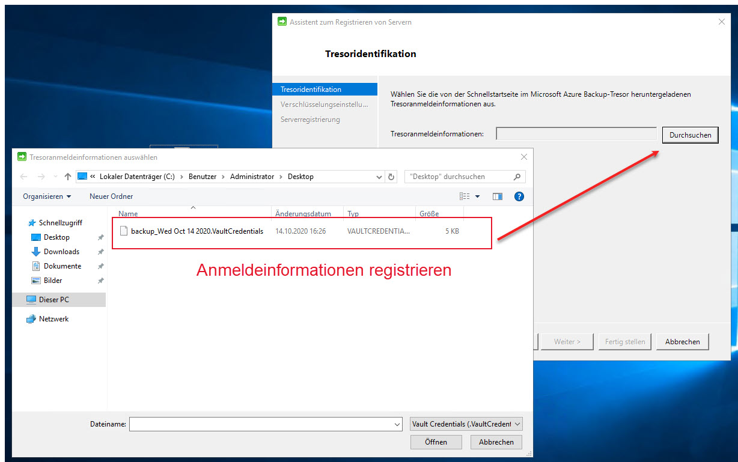Viewport: 738px width, 462px height.
Task: Open the Organisieren dropdown
Action: pyautogui.click(x=47, y=196)
